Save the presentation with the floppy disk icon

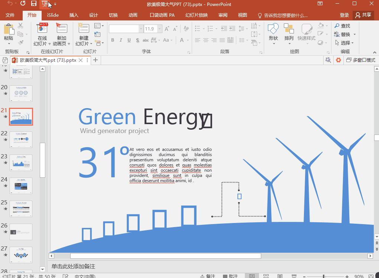[x=34, y=4]
